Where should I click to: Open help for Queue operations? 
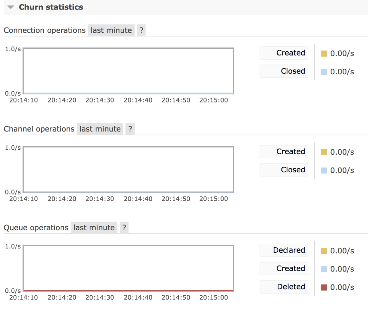(x=124, y=228)
